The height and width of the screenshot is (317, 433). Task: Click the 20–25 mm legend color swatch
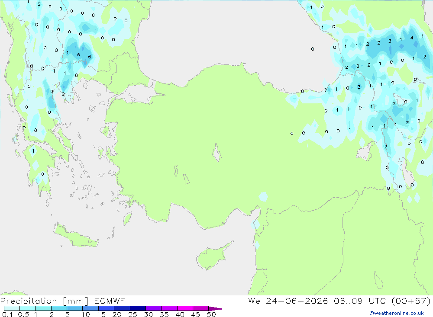[122, 308]
